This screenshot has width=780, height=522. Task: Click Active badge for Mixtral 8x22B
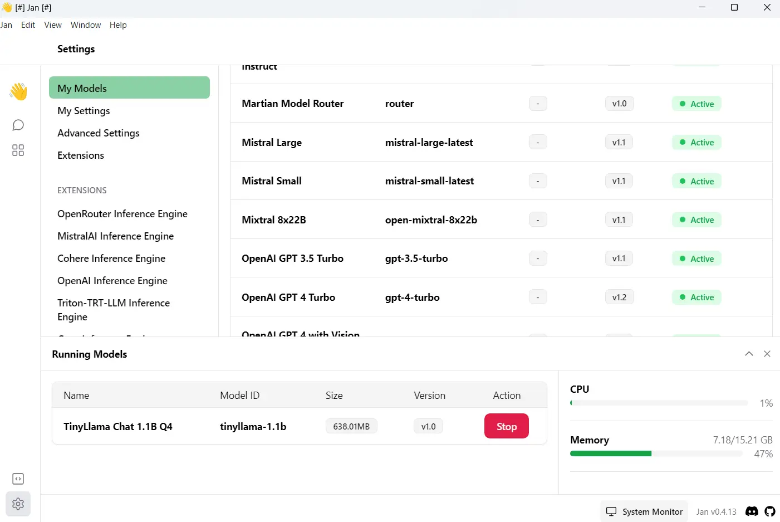point(696,219)
